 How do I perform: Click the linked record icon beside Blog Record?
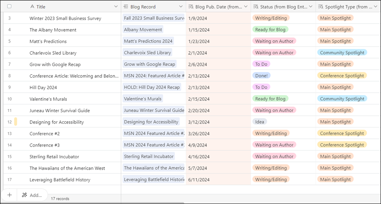pos(126,7)
